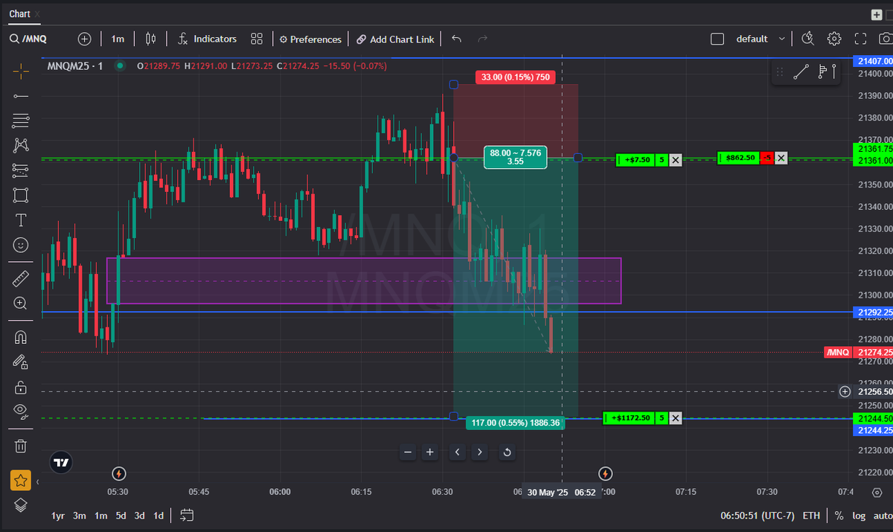The width and height of the screenshot is (893, 532).
Task: Open the candlestick chart style menu
Action: click(151, 39)
